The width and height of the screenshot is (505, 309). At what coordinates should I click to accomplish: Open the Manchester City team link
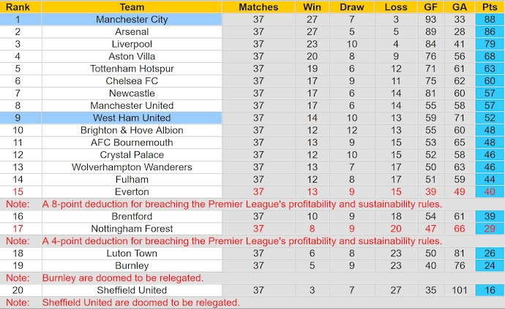click(132, 20)
